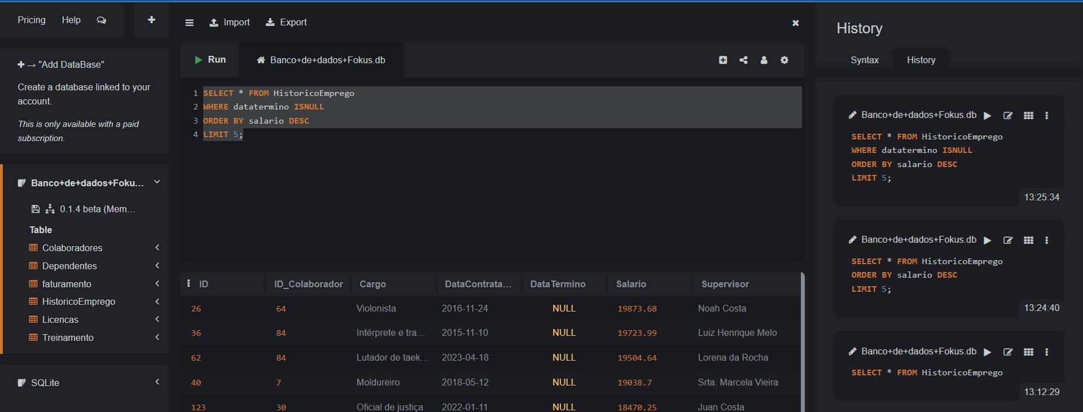Open the user account icon in toolbar
This screenshot has height=412, width=1083.
coord(764,60)
